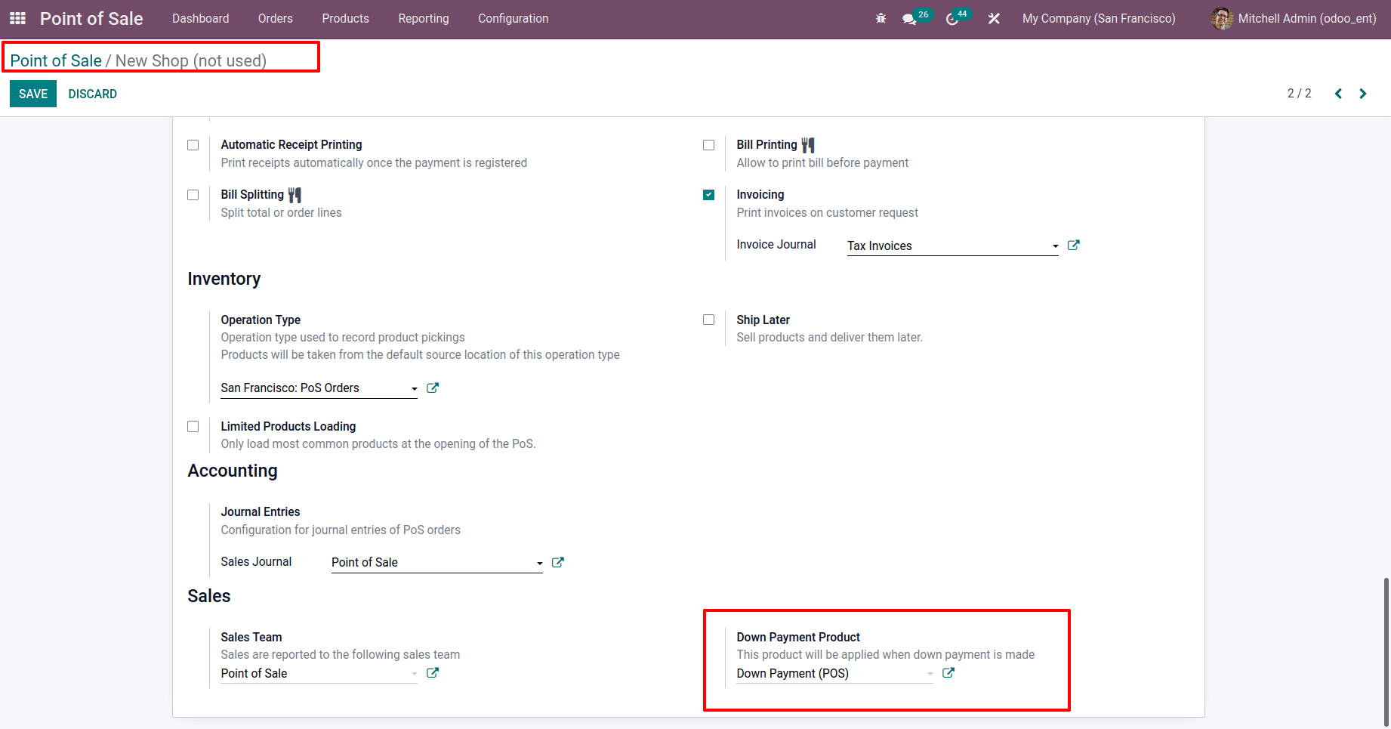This screenshot has width=1391, height=729.
Task: Go to previous record arrow
Action: click(x=1338, y=94)
